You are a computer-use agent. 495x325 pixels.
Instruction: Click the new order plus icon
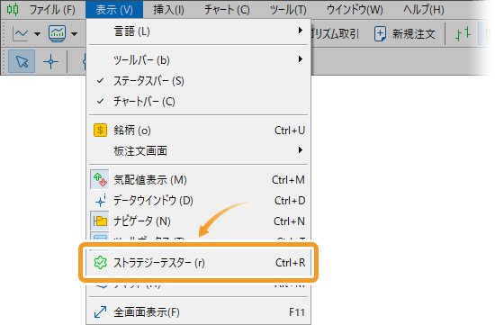(380, 34)
